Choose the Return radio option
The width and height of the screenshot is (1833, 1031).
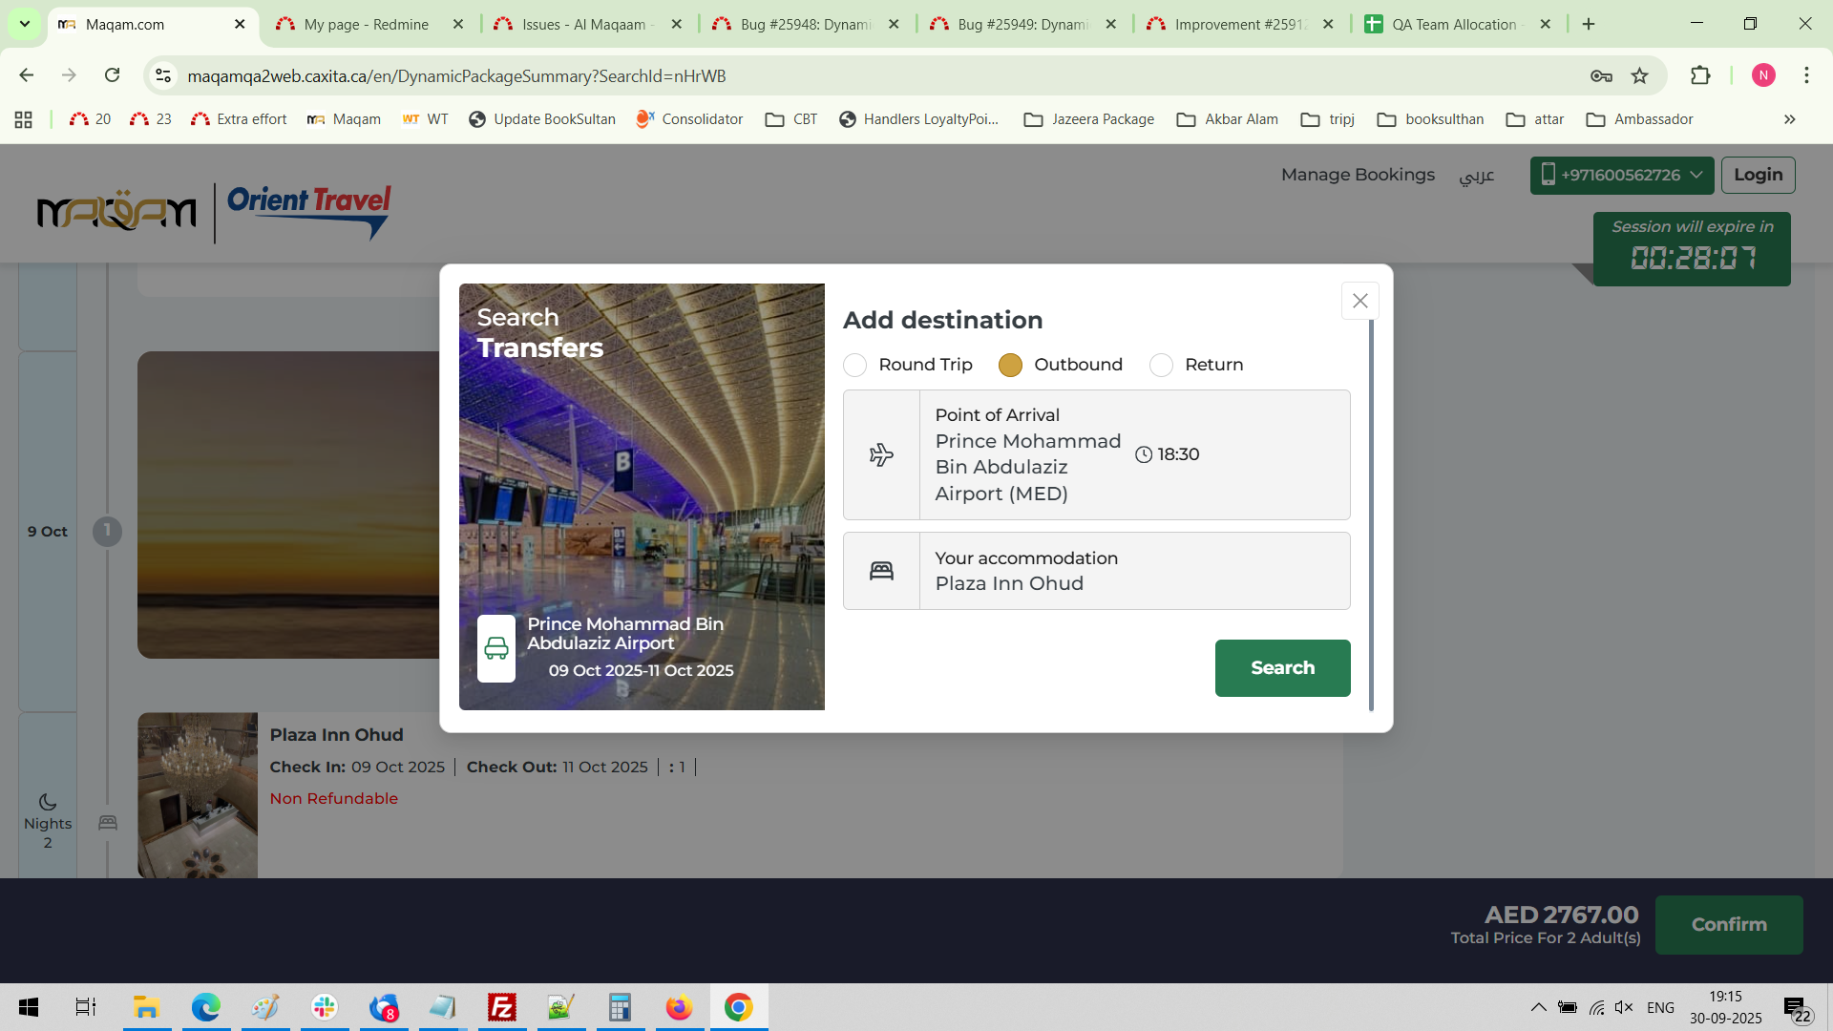pyautogui.click(x=1161, y=365)
